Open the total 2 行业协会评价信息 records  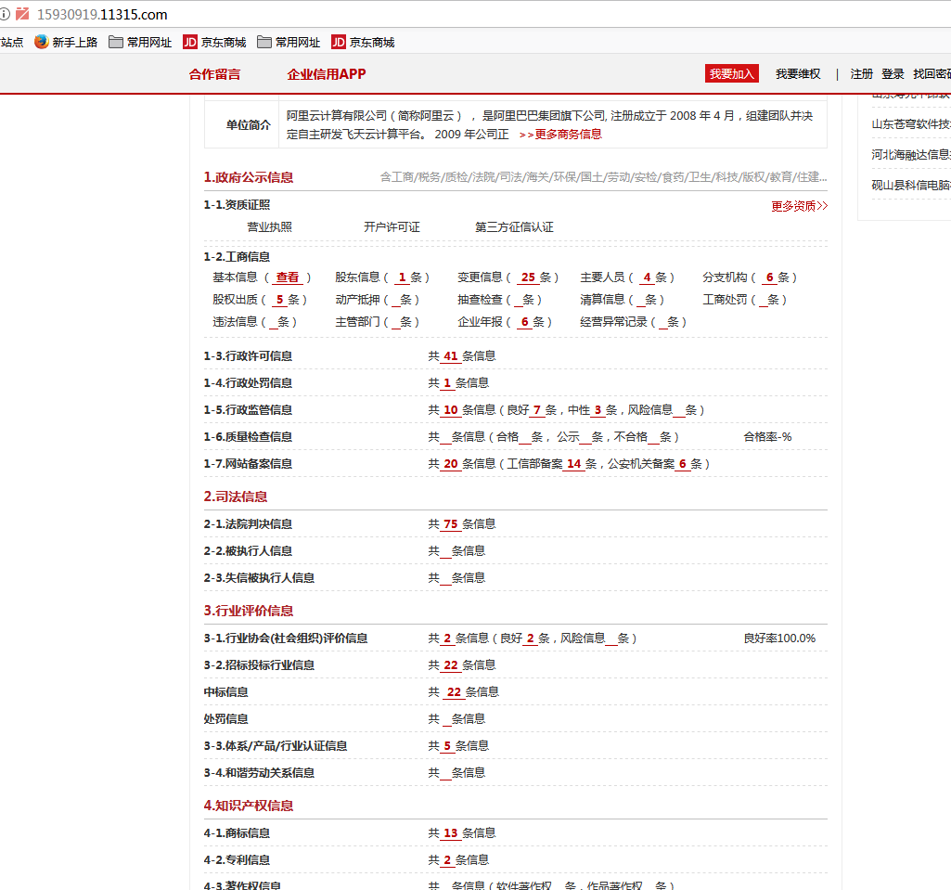coord(447,638)
